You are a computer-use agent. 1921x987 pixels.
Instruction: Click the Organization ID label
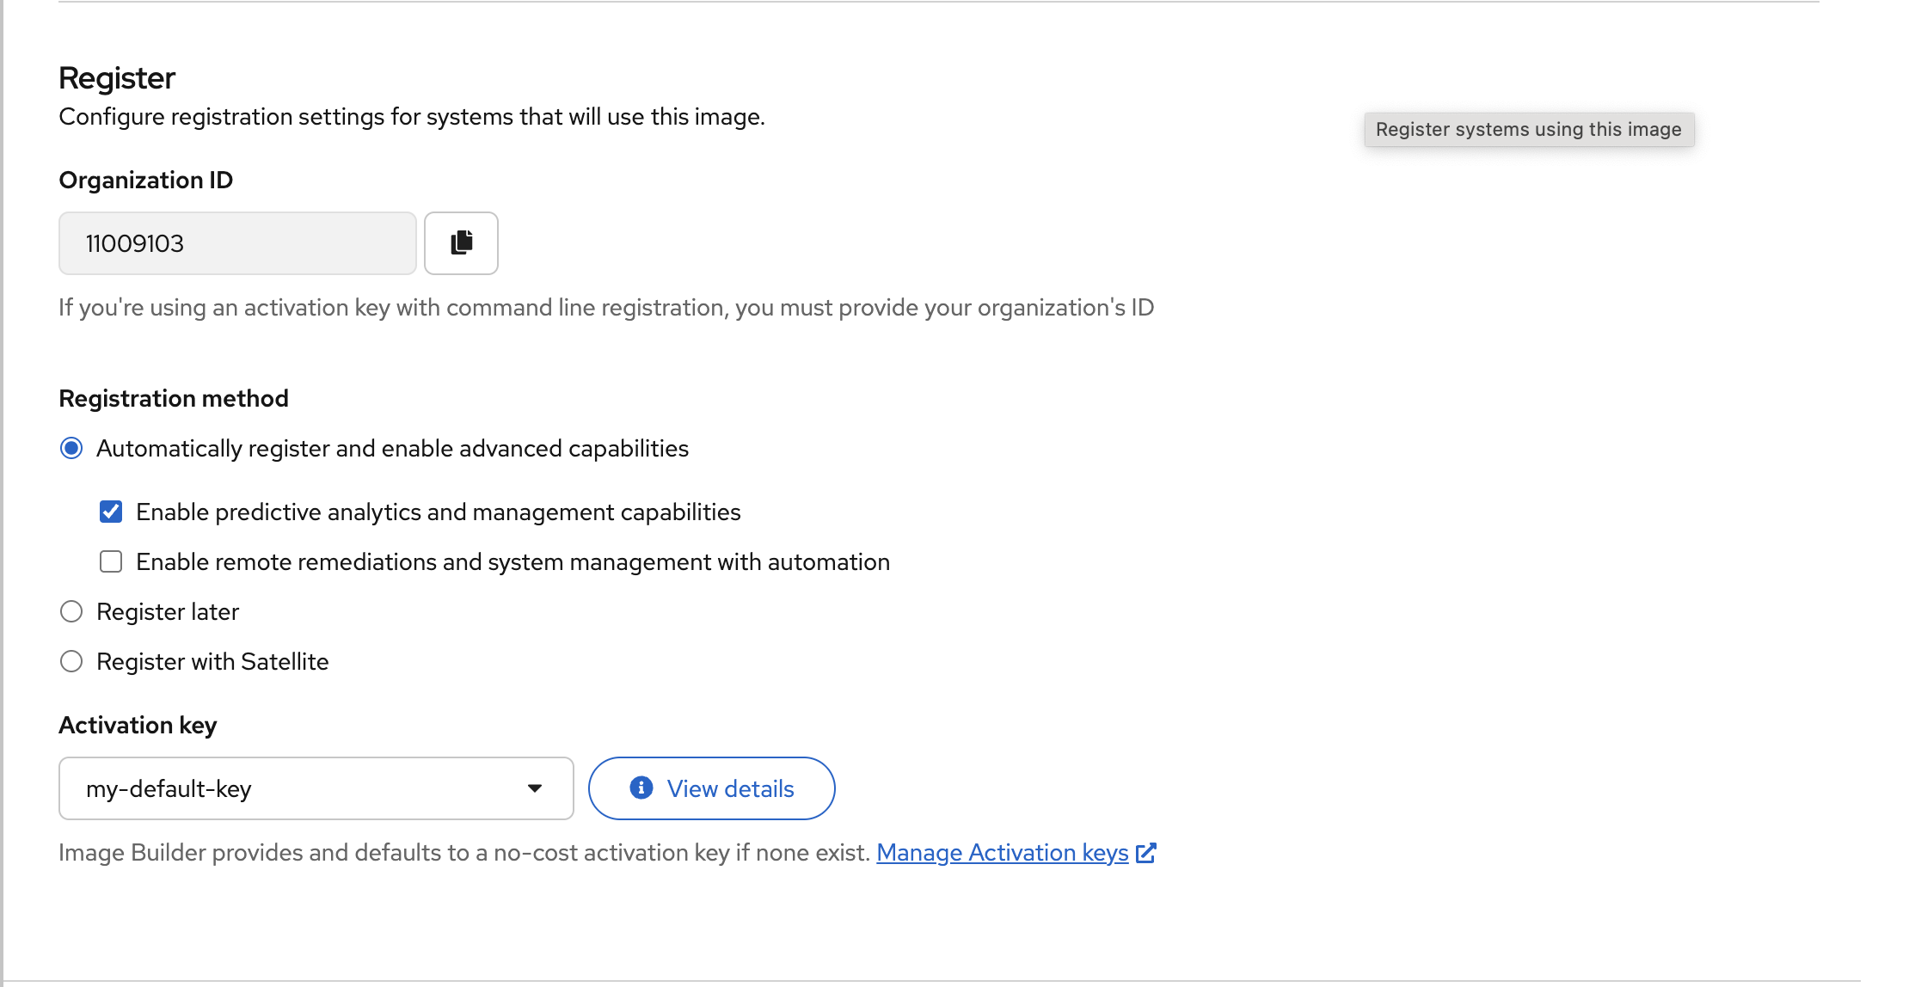[146, 181]
